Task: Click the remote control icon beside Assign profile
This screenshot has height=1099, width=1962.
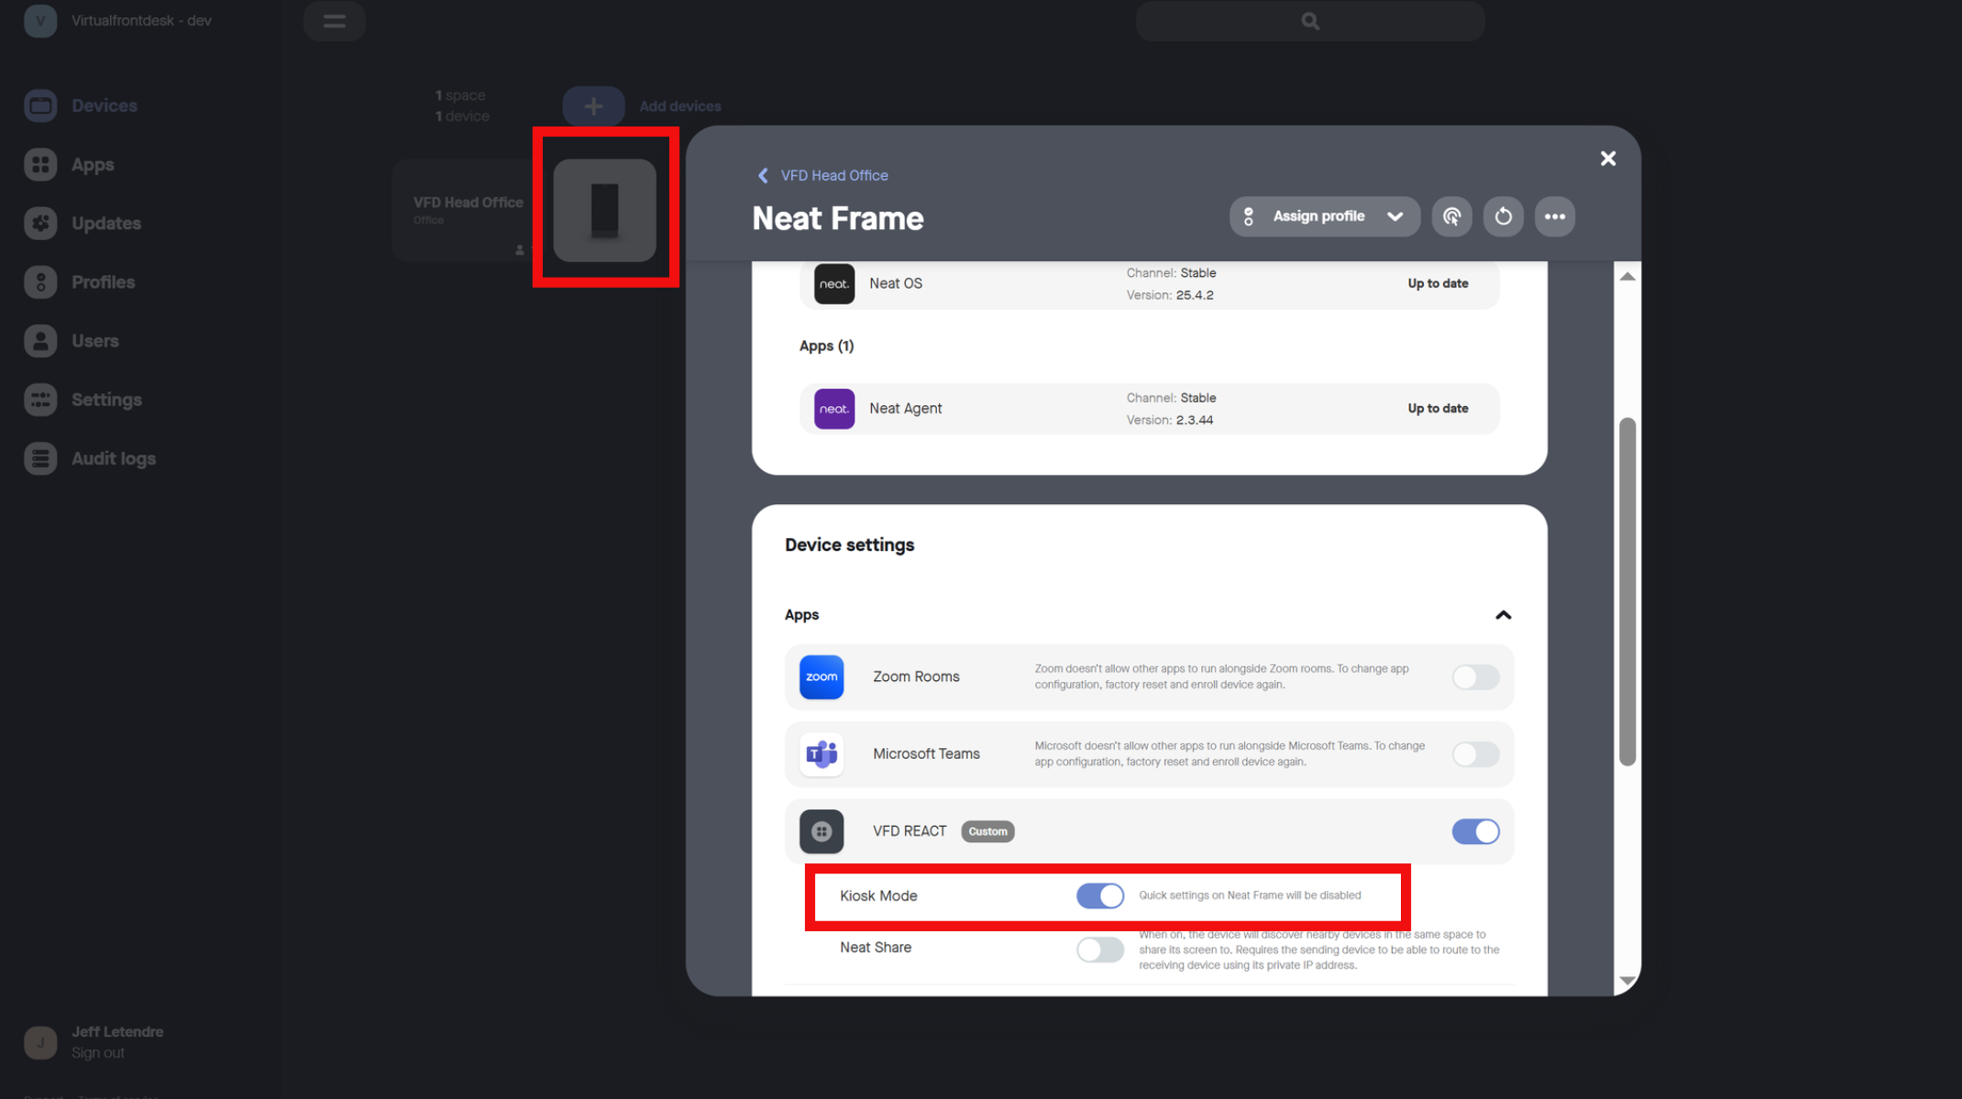Action: pos(1451,217)
